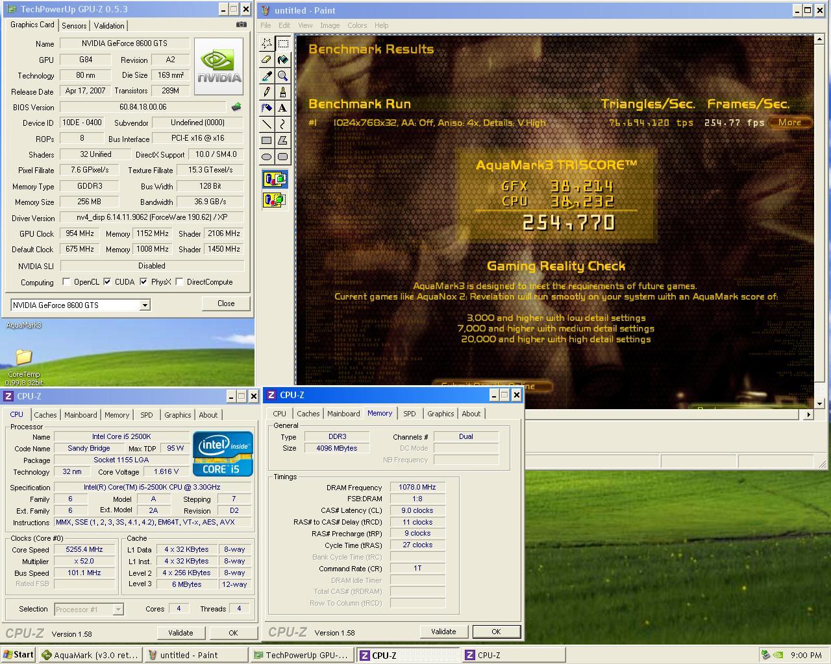Choose the Fill With Color bucket tool
The width and height of the screenshot is (831, 664).
pyautogui.click(x=283, y=60)
